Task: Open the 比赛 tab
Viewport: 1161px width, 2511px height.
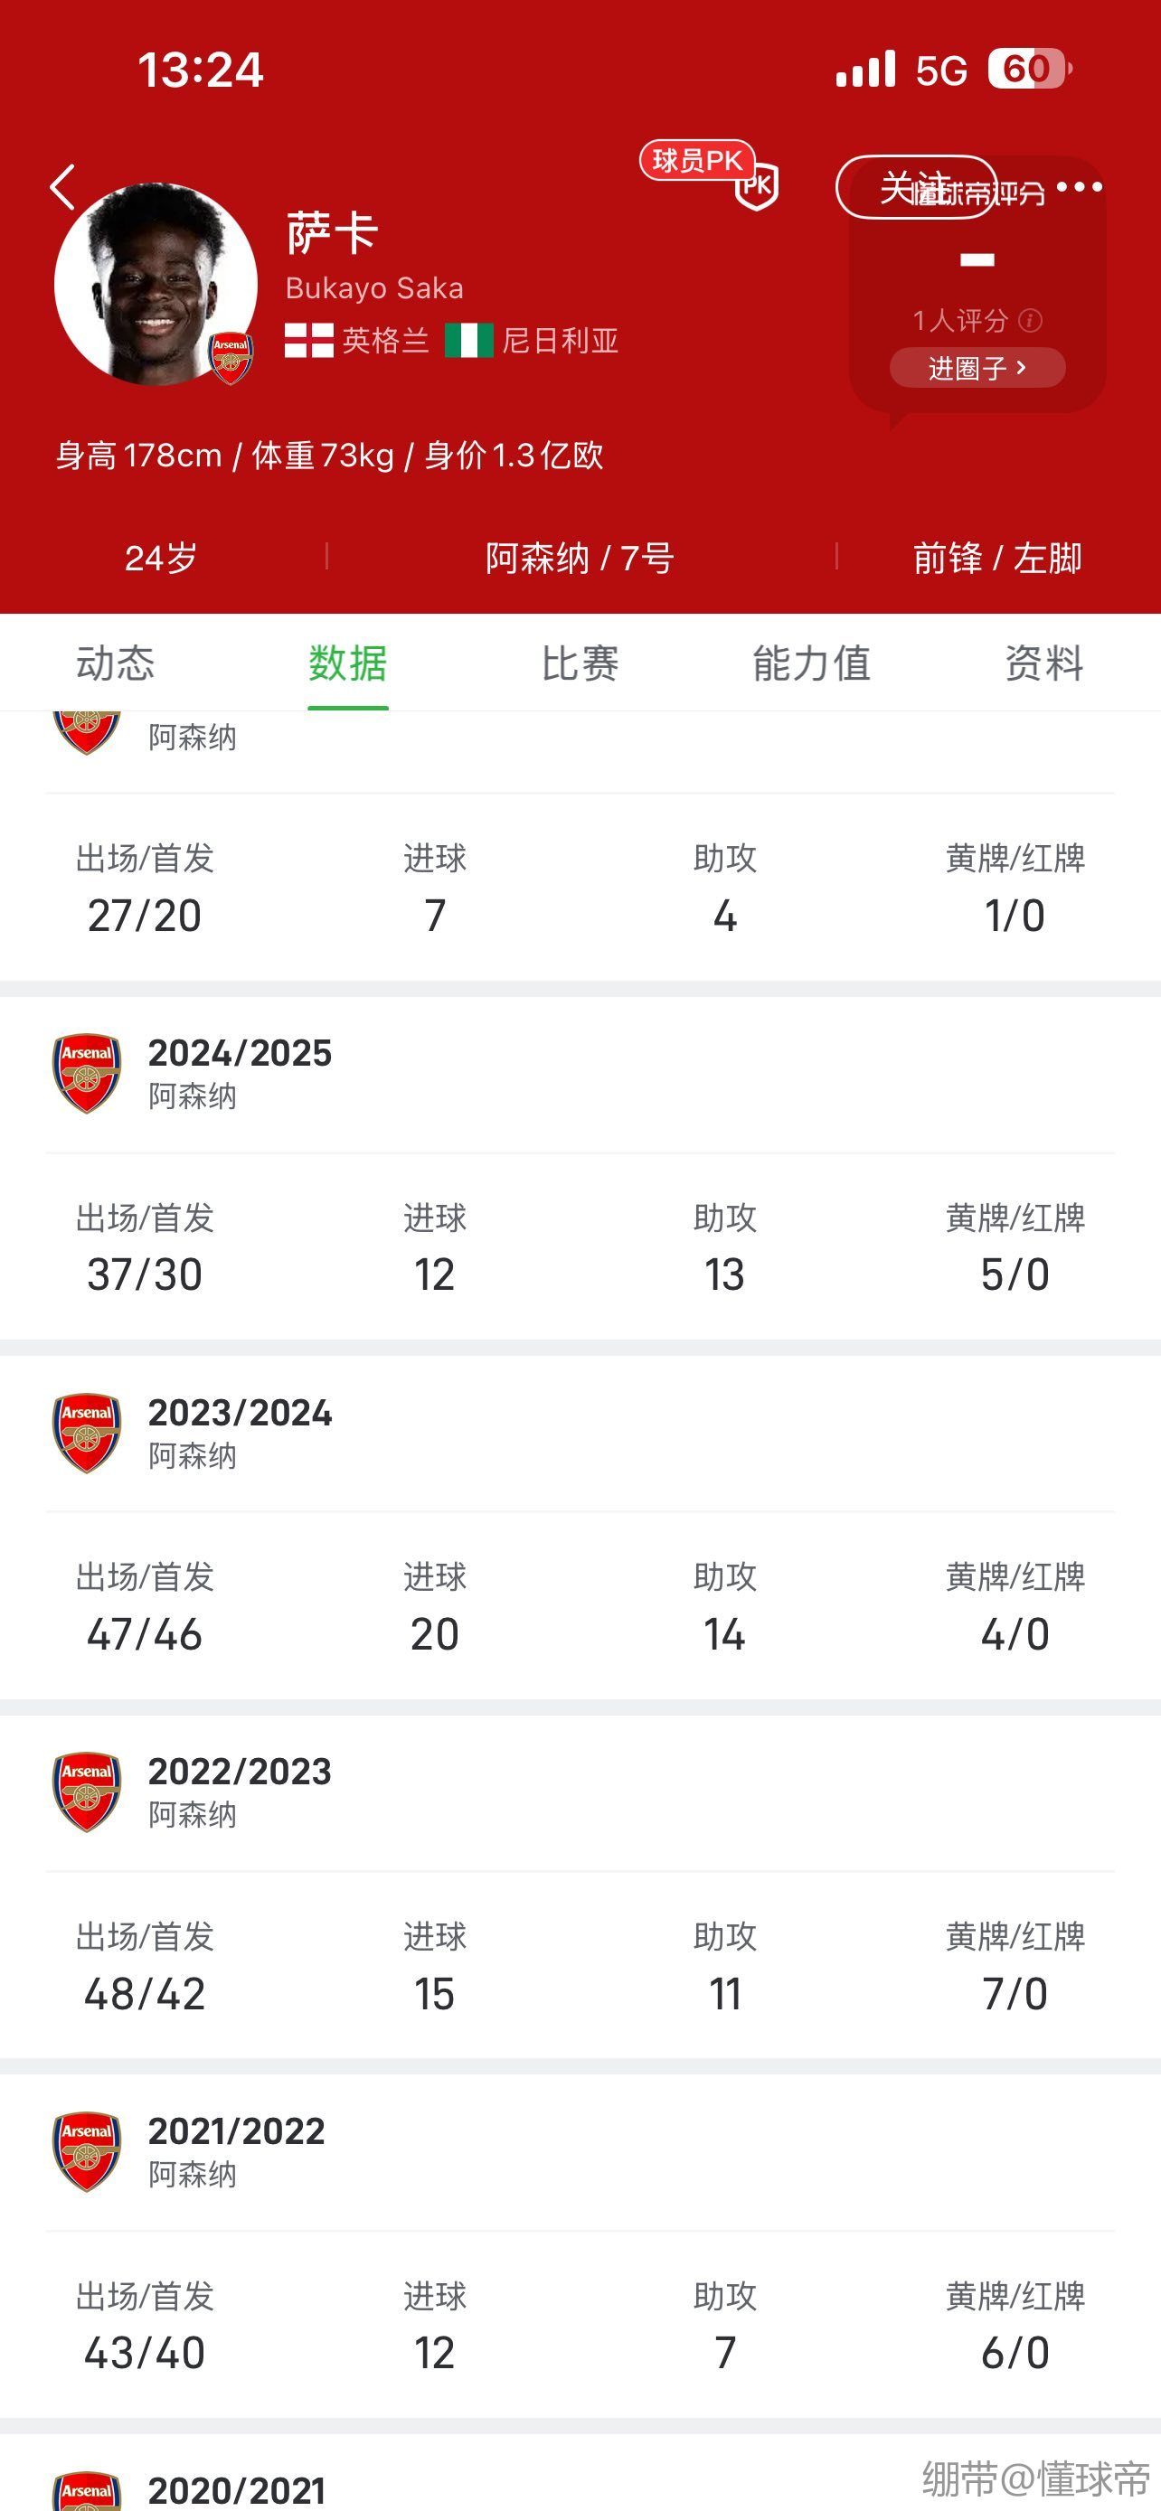Action: [580, 663]
